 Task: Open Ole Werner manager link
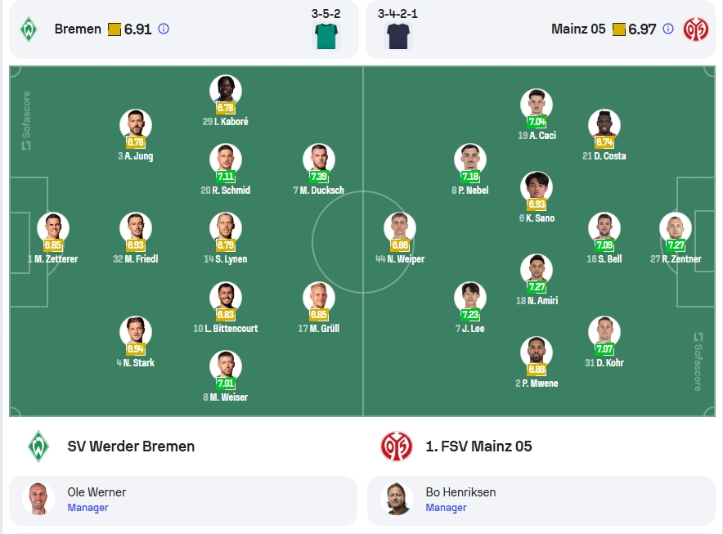pos(183,500)
